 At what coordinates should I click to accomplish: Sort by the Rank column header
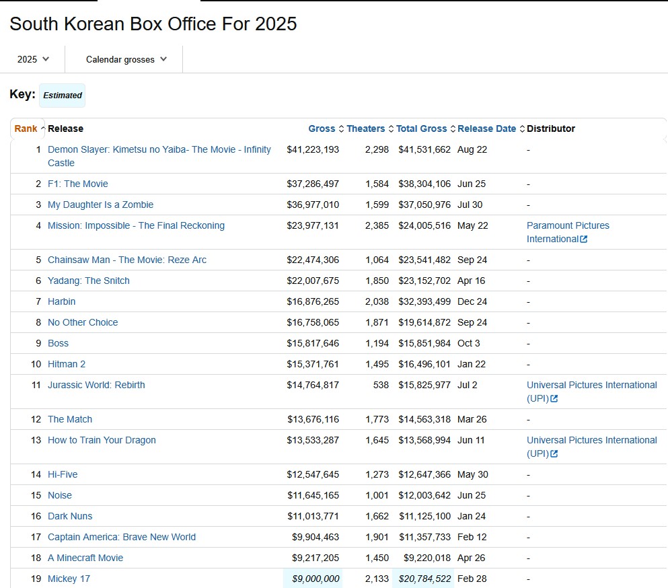coord(26,128)
